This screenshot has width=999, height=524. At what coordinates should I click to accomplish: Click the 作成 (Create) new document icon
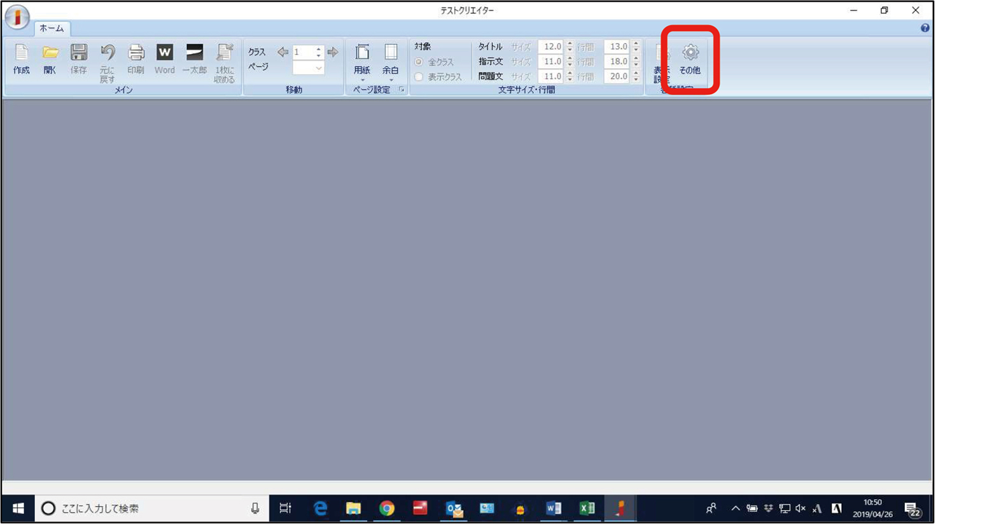click(21, 59)
